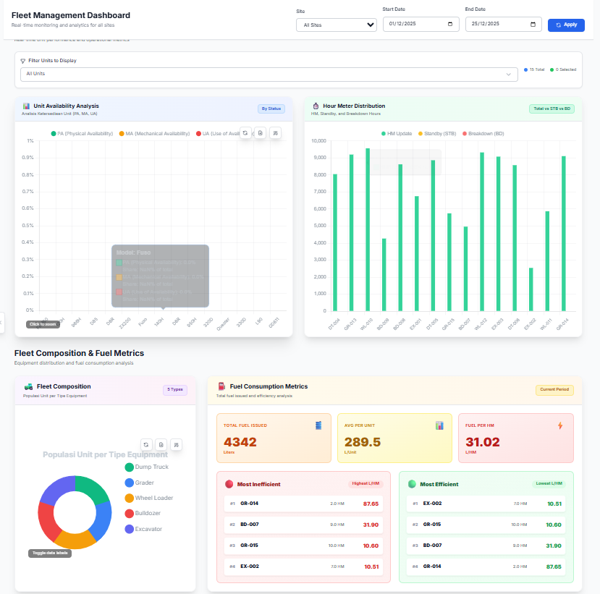Save the Unit Availability chart as image

click(x=261, y=133)
